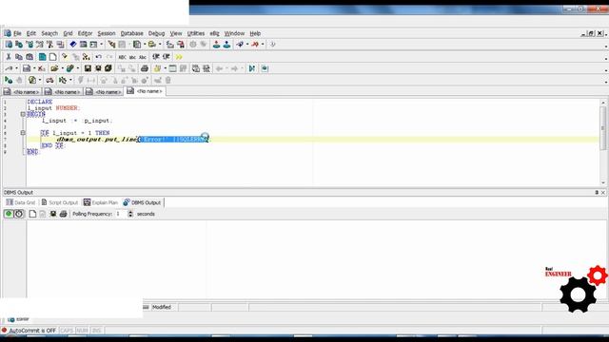609x342 pixels.
Task: Collapse the BEGIN block fold marker
Action: [x=23, y=114]
